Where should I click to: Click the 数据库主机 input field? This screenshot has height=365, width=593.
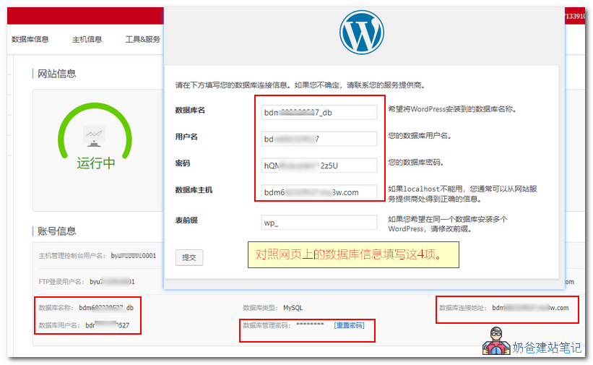point(319,192)
